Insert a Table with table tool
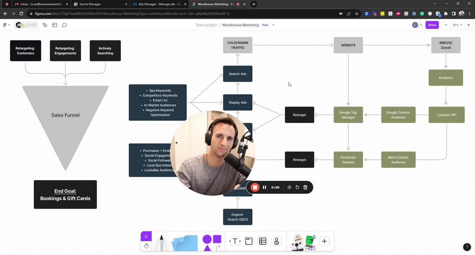The image size is (475, 255). 263,241
